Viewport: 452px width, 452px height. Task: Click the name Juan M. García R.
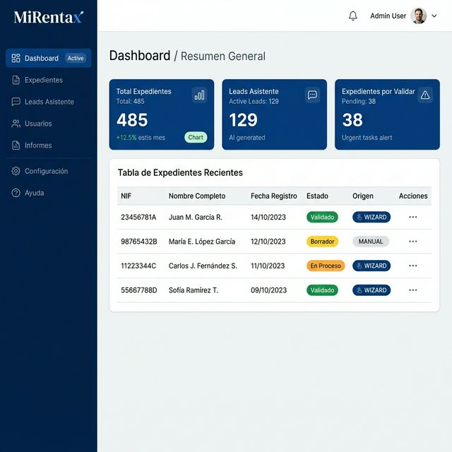(196, 217)
